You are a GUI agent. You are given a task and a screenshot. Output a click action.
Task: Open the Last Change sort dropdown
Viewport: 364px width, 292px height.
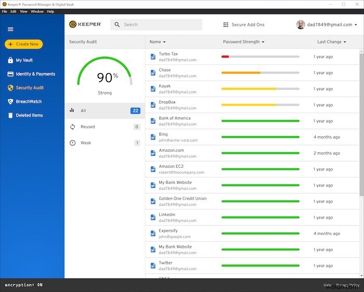[332, 42]
